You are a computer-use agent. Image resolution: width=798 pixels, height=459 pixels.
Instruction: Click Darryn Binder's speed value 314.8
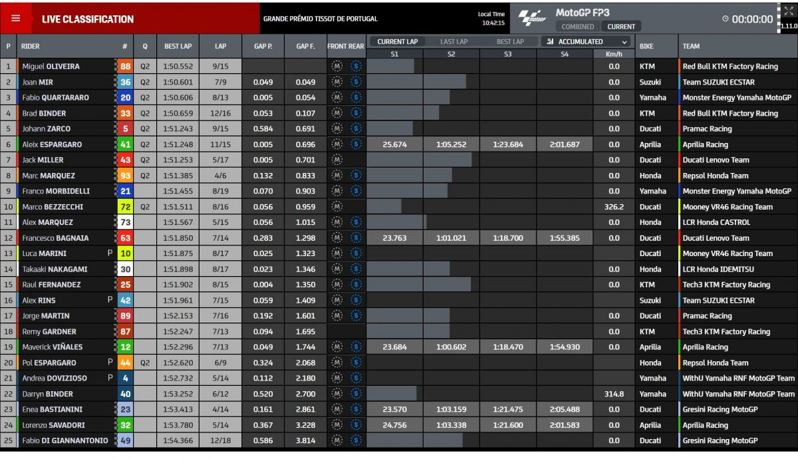tap(614, 394)
